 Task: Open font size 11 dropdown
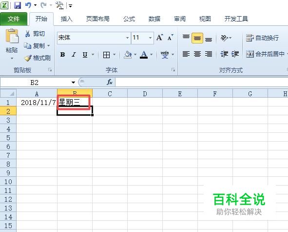point(150,38)
